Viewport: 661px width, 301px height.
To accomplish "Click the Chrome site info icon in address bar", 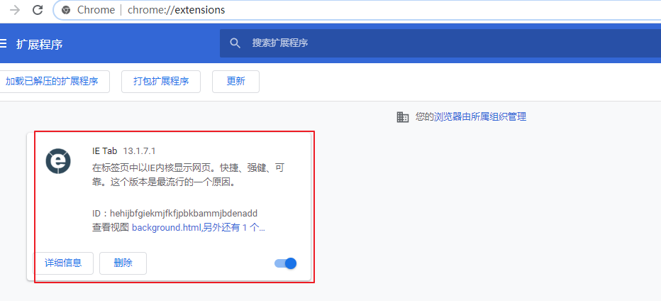I will click(x=66, y=10).
